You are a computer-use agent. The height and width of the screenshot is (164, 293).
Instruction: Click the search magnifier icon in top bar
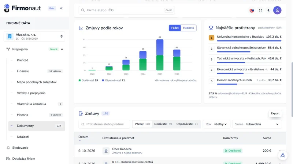[x=83, y=10]
